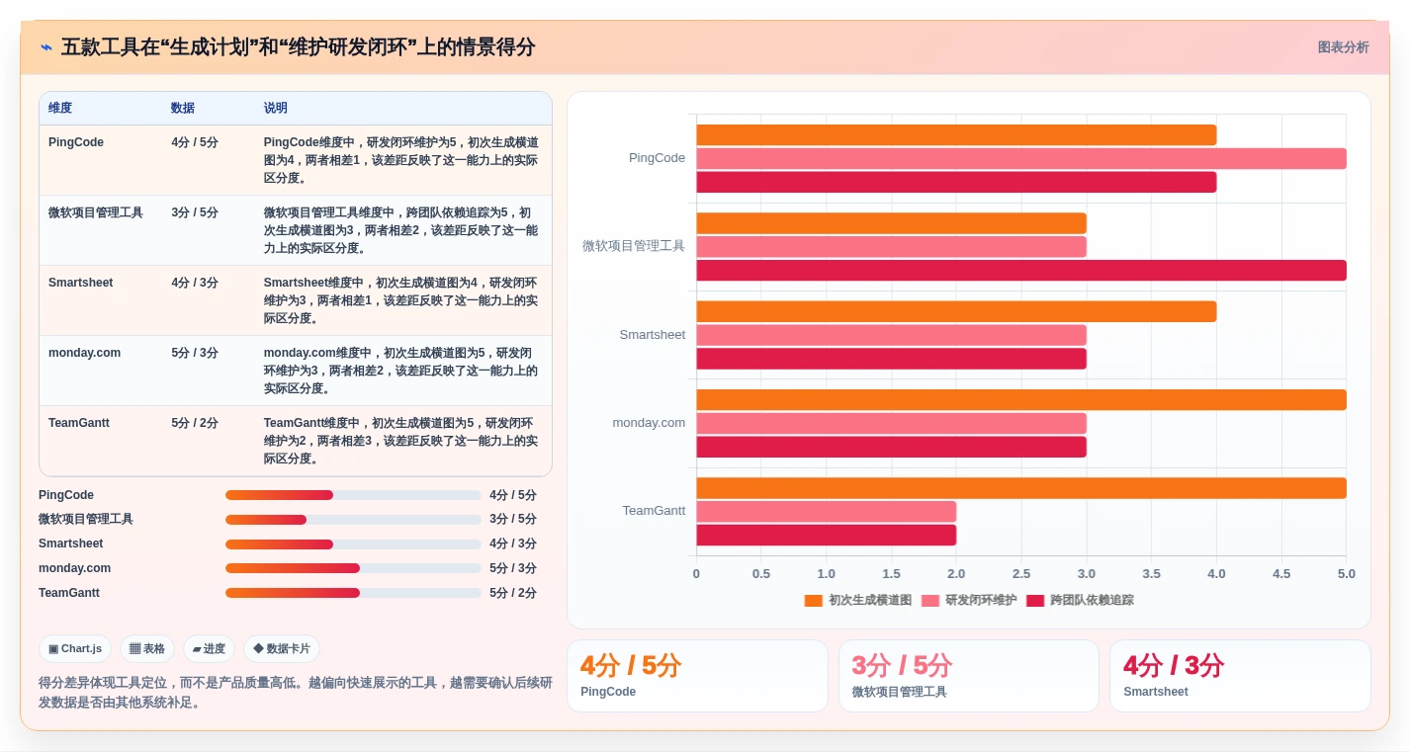Click the monday.com progress bar
This screenshot has height=752, width=1410.
353,568
